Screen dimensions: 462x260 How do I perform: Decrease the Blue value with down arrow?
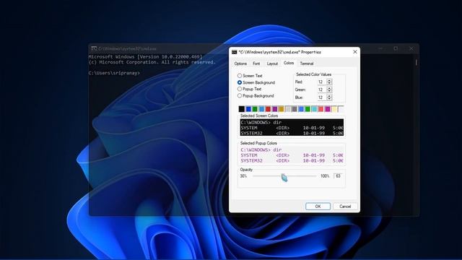pyautogui.click(x=329, y=99)
